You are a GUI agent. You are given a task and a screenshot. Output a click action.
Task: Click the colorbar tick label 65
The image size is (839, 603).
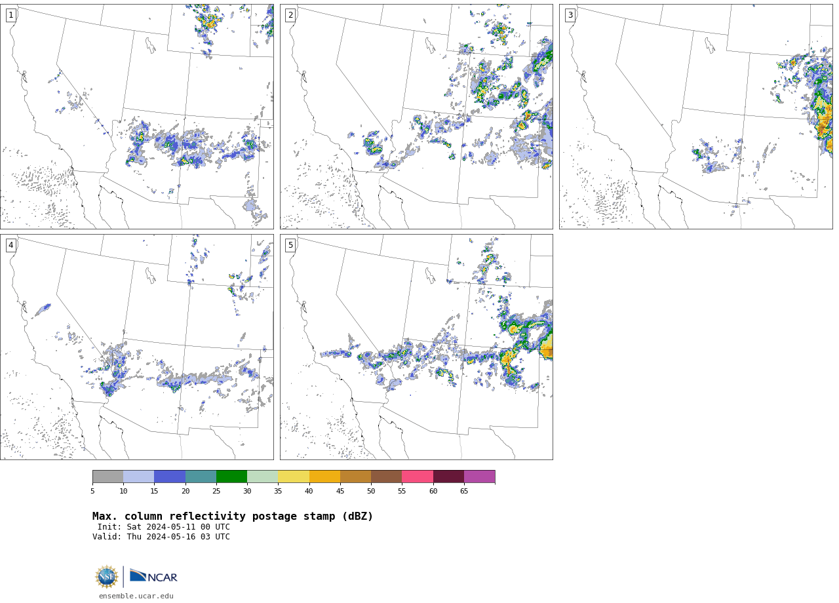click(464, 492)
